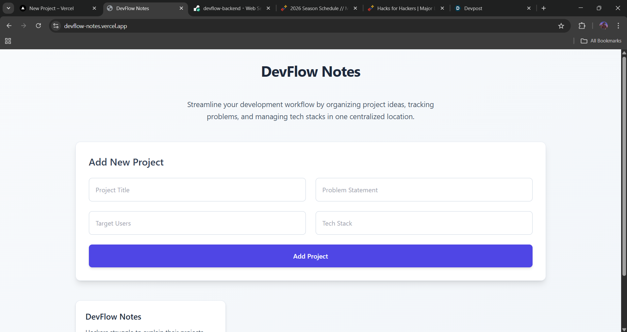Click the scrollbar down arrow
Screen dimensions: 627x332
(624, 329)
